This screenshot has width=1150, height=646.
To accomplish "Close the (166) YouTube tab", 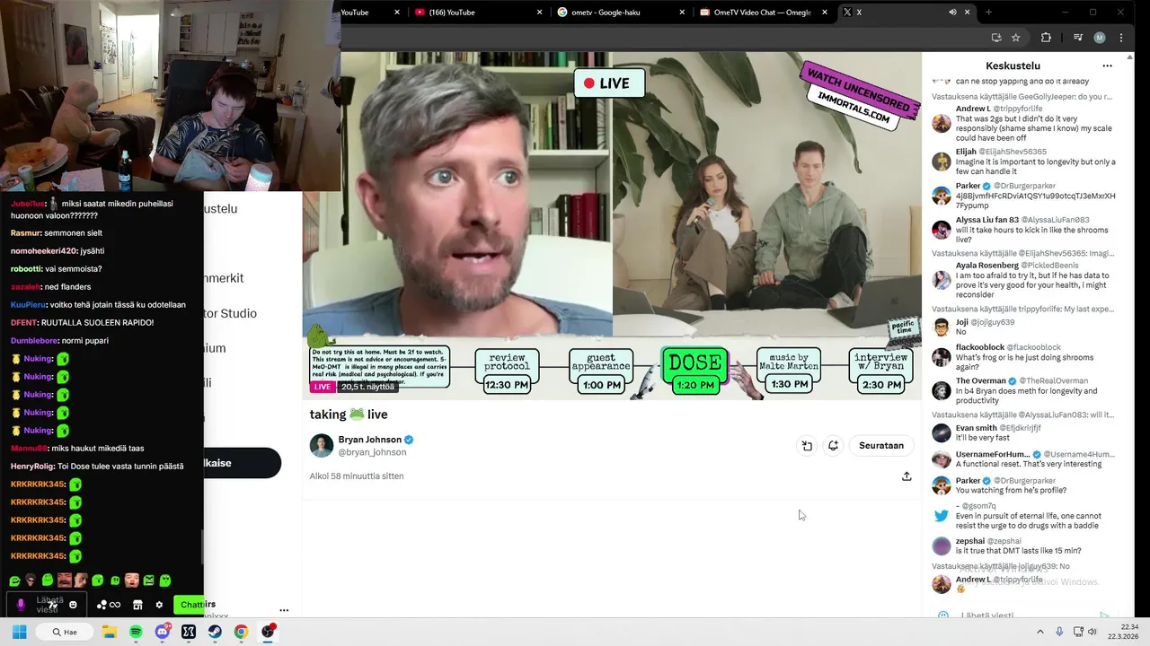I will [540, 12].
